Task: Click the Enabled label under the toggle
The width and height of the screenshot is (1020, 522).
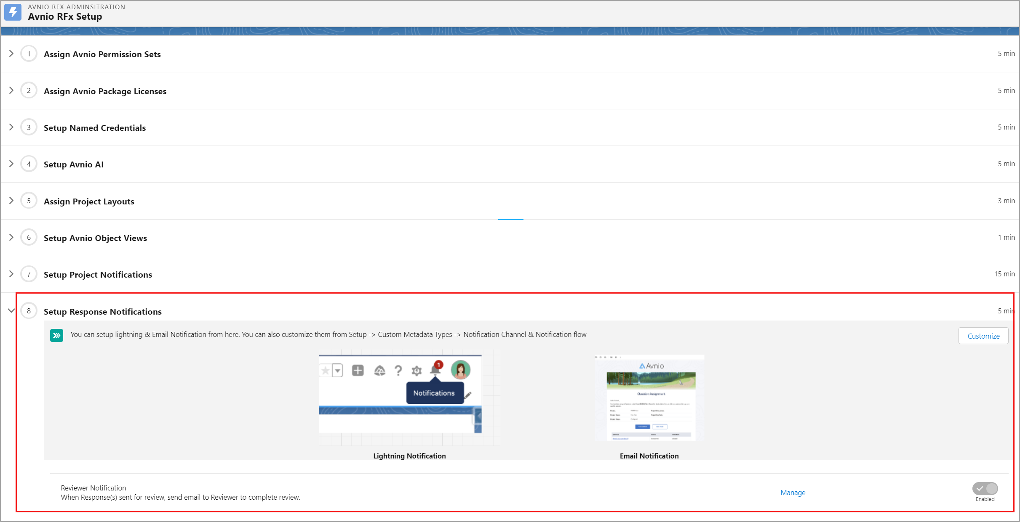Action: tap(985, 499)
